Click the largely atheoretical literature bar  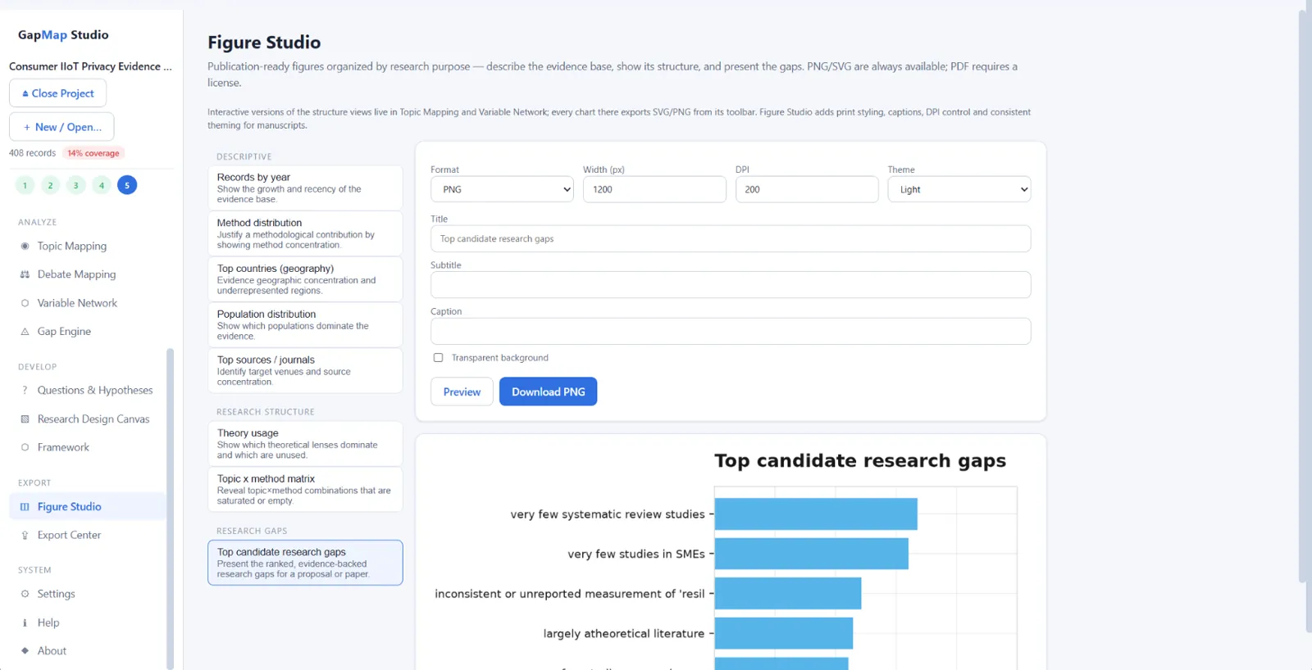tap(784, 633)
